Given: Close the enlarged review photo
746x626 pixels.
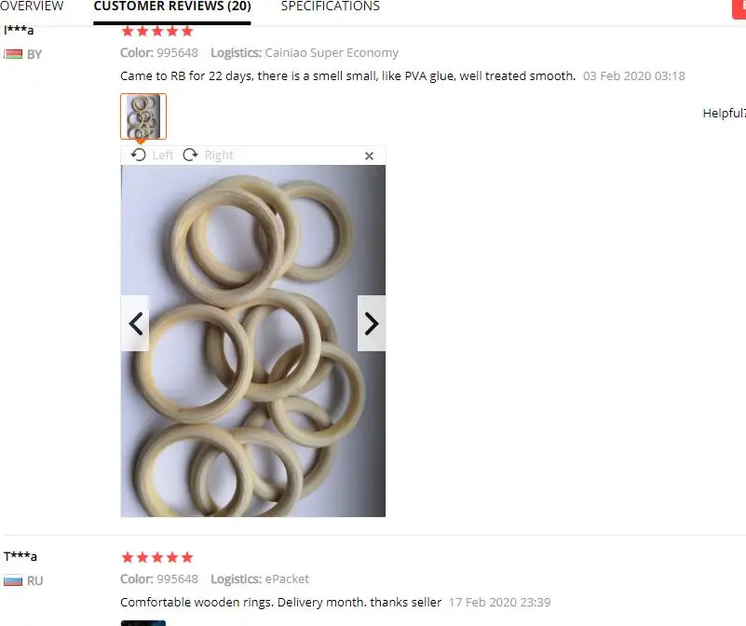Looking at the screenshot, I should [369, 156].
